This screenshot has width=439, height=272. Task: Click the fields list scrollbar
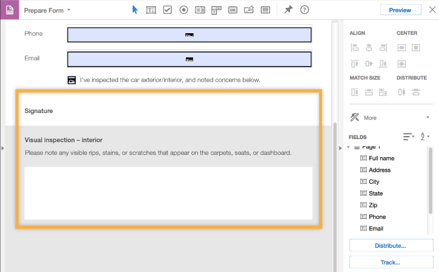[431, 182]
